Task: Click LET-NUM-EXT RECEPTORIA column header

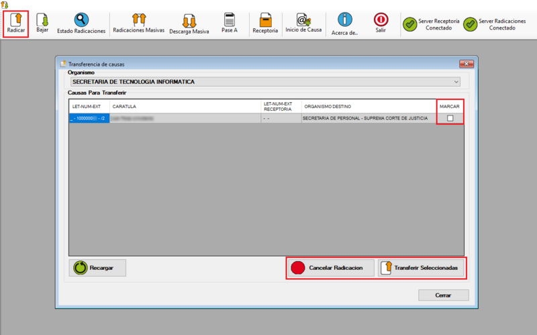Action: 281,107
